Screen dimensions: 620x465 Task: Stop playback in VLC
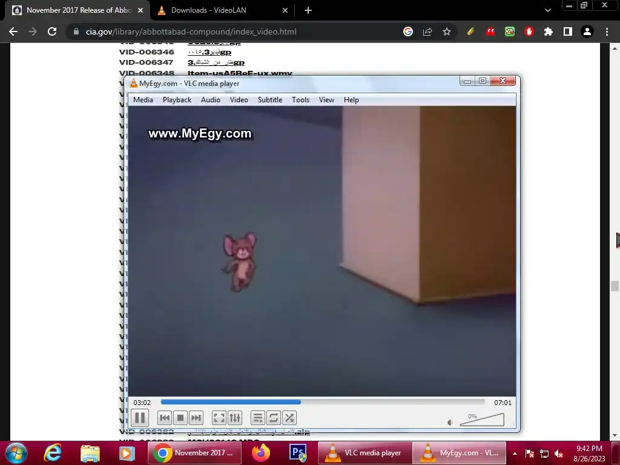click(x=180, y=418)
